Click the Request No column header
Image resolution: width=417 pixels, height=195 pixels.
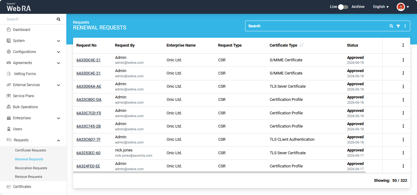click(86, 45)
